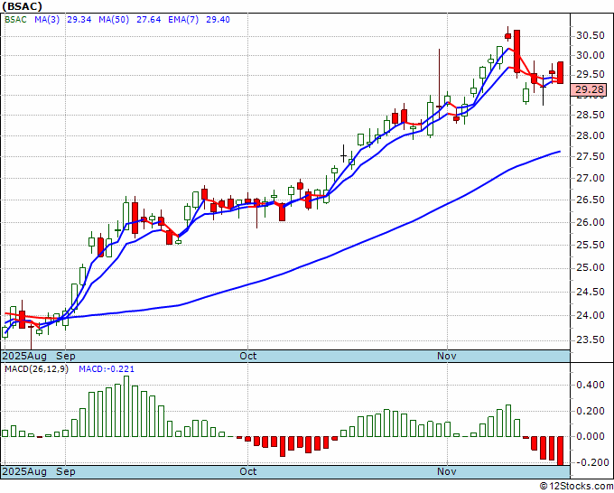
Task: Click the 30.00 price axis label
Action: click(x=591, y=55)
